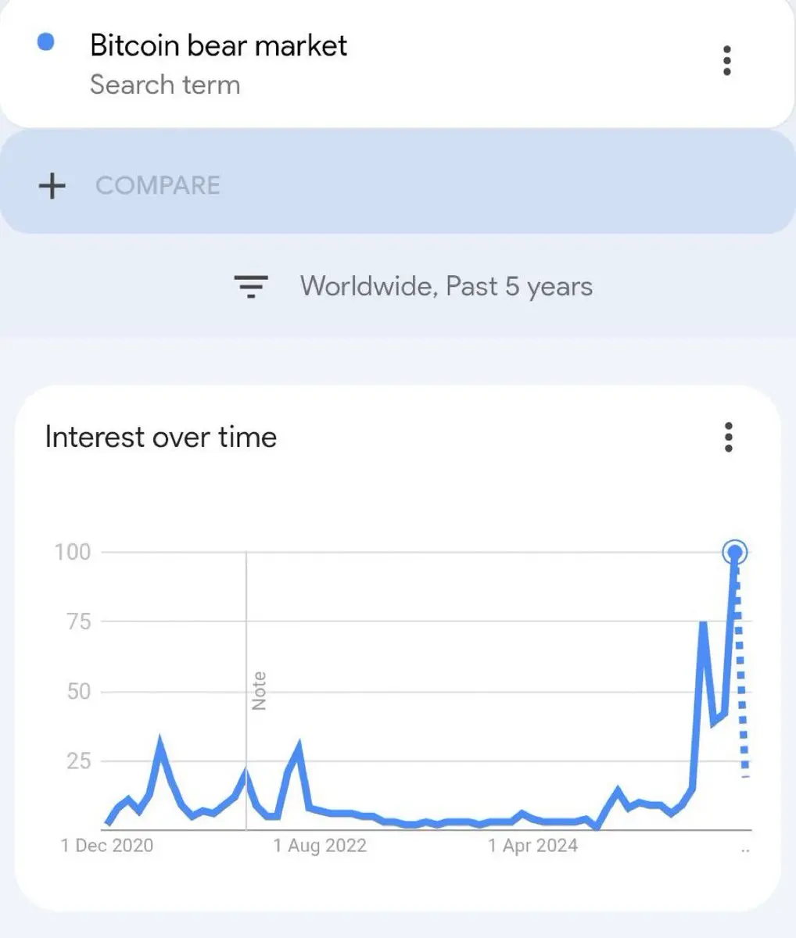This screenshot has width=796, height=938.
Task: Click the 1 Aug 2022 axis label
Action: (x=320, y=846)
